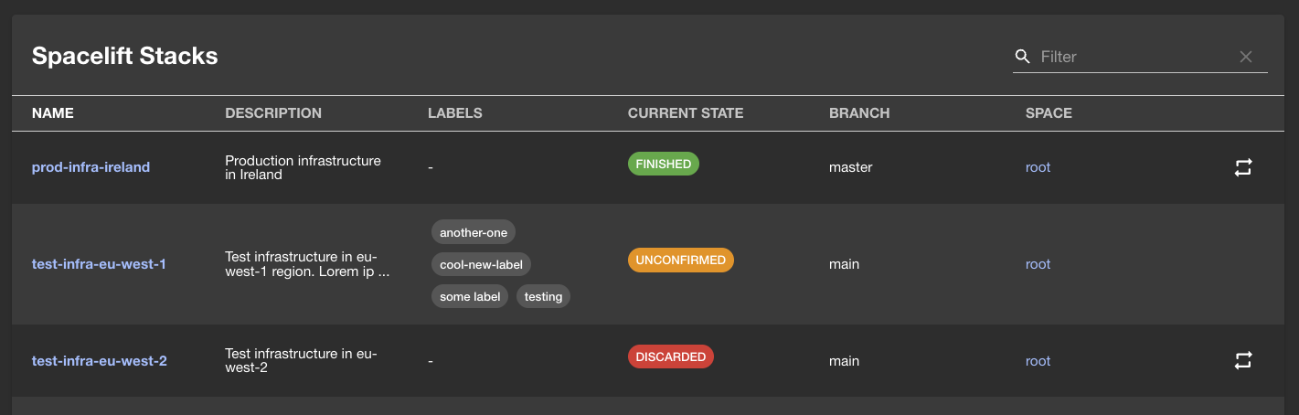The image size is (1299, 415).
Task: Open the test-infra-eu-west-1 stack link
Action: (x=99, y=264)
